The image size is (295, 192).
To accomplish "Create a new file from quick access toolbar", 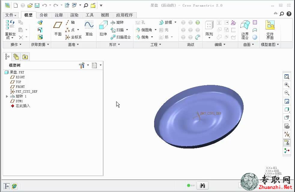I will click(x=16, y=5).
